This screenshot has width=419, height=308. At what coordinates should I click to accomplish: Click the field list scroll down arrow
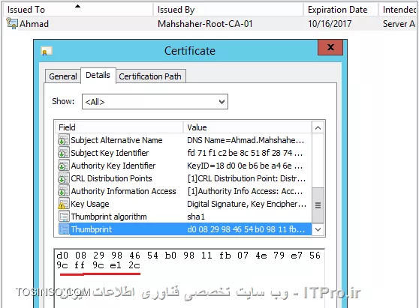[318, 229]
